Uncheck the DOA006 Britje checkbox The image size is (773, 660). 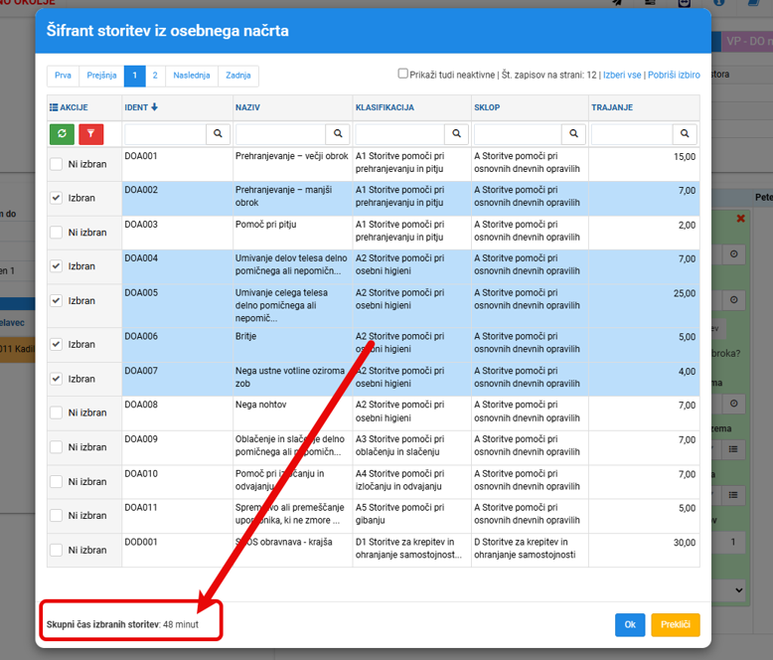57,344
